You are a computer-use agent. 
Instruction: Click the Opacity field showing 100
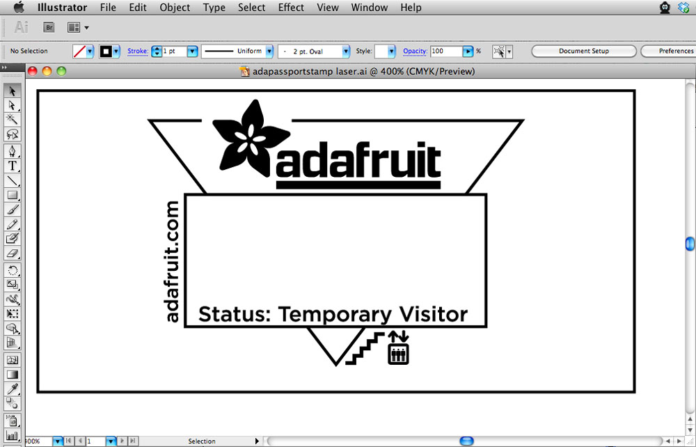pos(446,52)
